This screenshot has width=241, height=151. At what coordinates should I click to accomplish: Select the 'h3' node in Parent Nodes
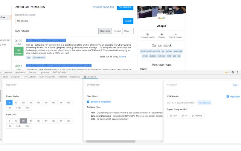click(16, 103)
